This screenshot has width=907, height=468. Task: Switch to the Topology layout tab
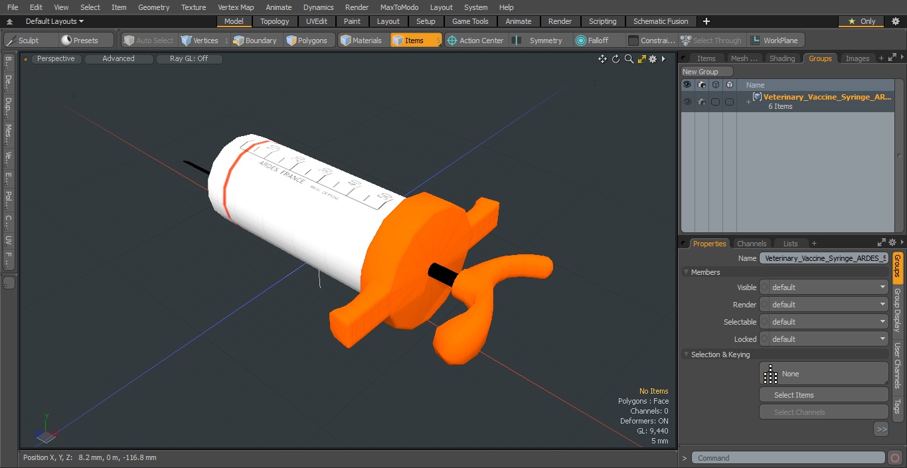[x=275, y=21]
